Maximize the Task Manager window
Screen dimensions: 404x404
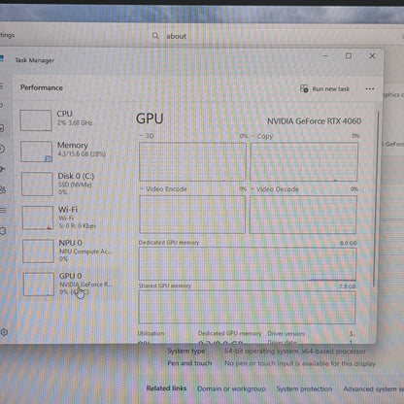click(349, 55)
